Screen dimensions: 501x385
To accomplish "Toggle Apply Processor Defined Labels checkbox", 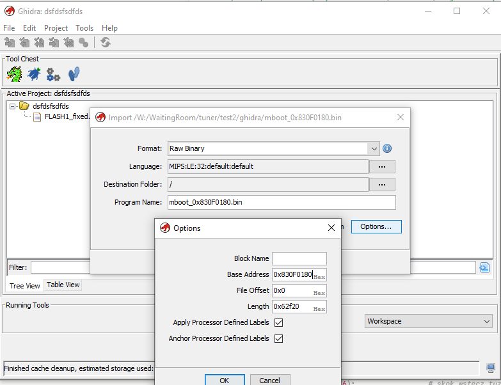I will coord(278,322).
